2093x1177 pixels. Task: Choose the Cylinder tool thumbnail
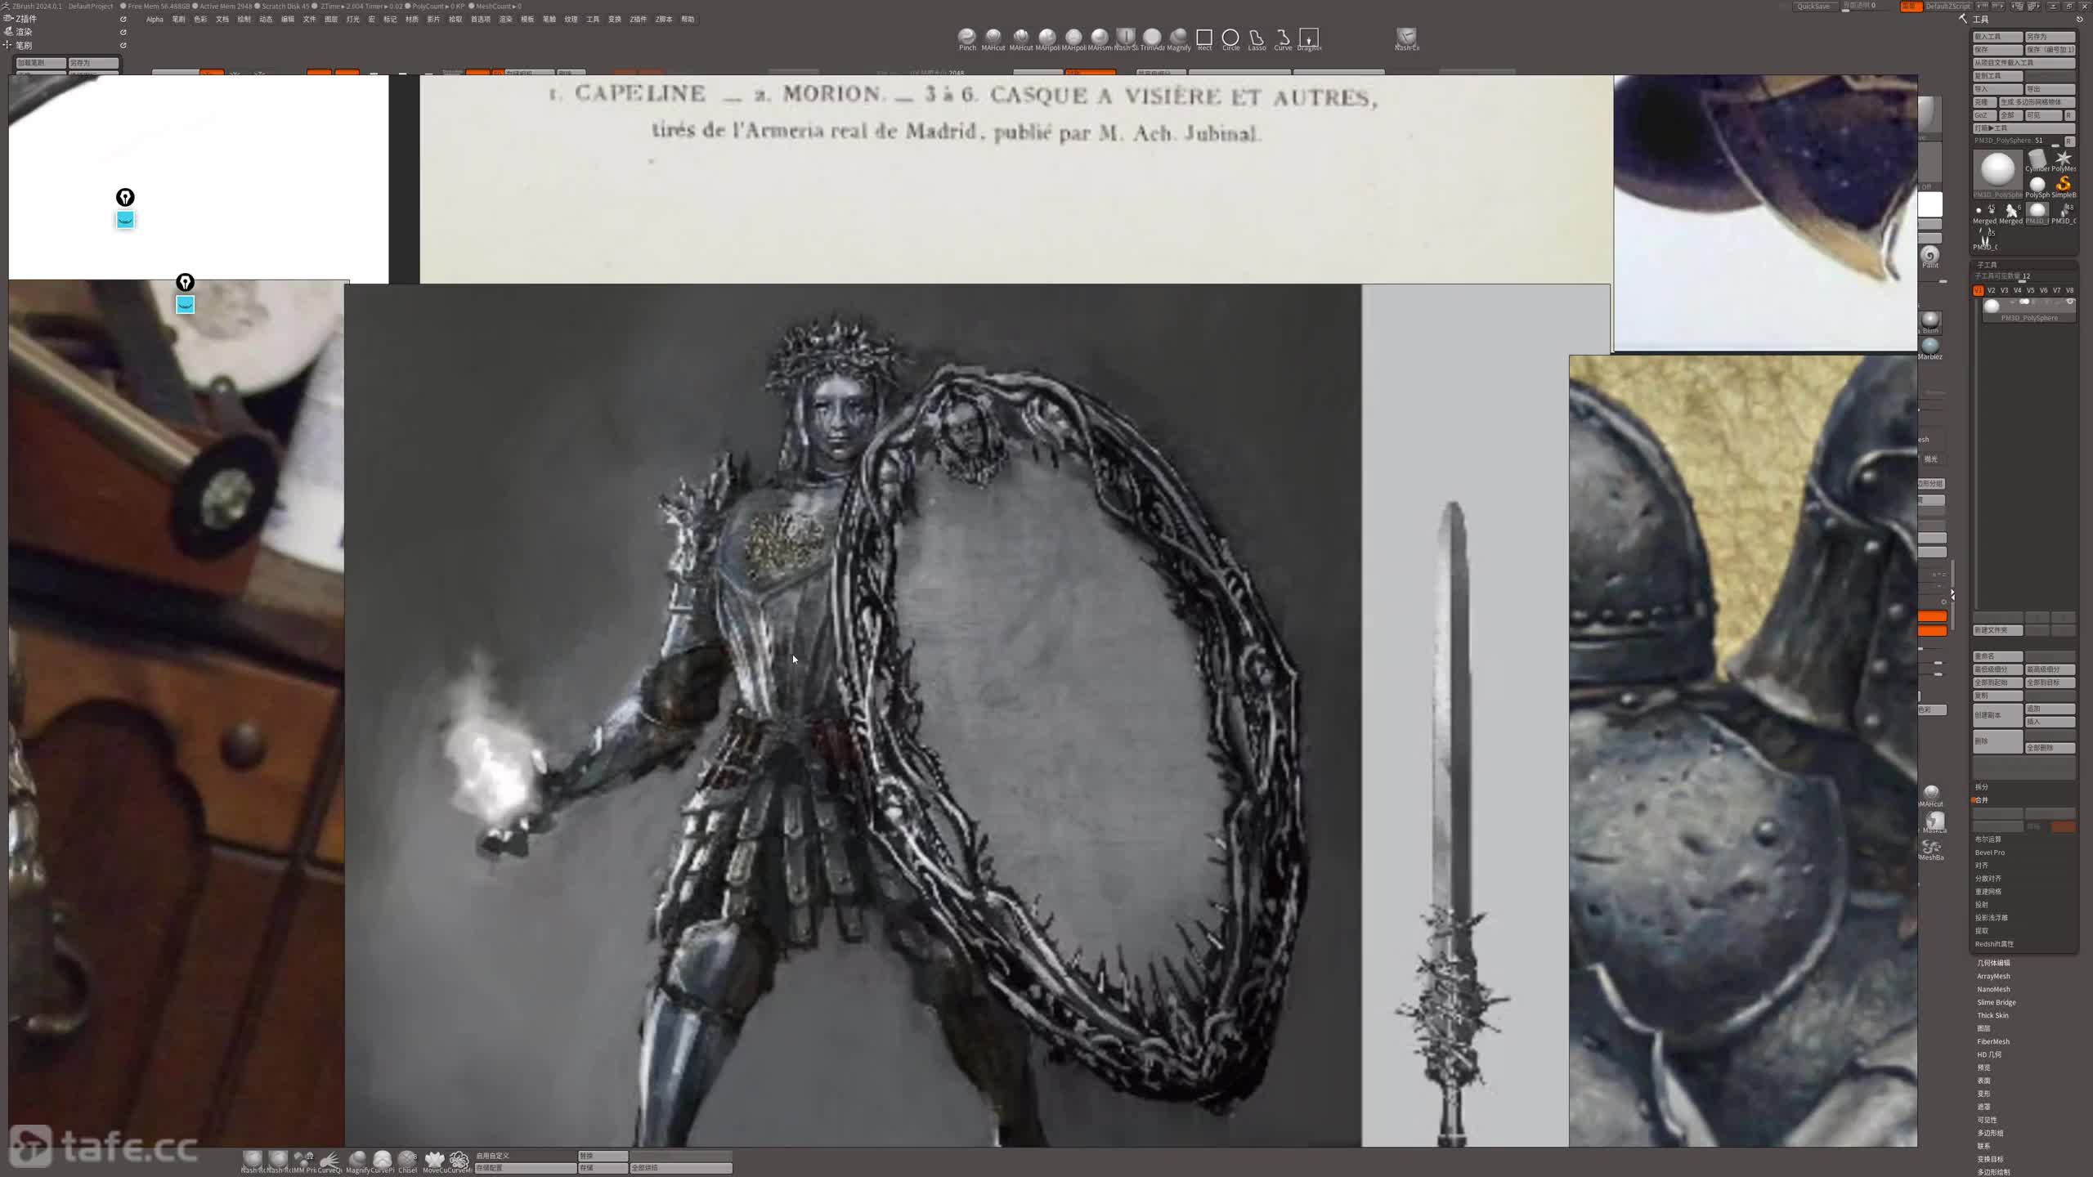pyautogui.click(x=2037, y=160)
